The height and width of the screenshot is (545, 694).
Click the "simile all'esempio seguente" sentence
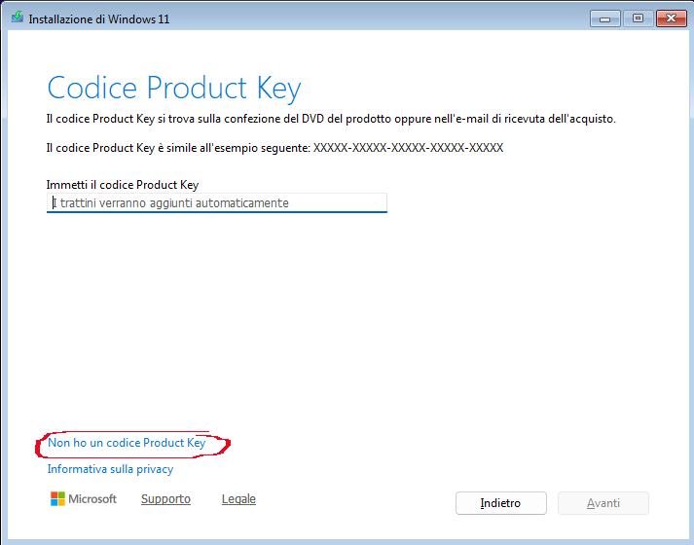click(x=178, y=148)
